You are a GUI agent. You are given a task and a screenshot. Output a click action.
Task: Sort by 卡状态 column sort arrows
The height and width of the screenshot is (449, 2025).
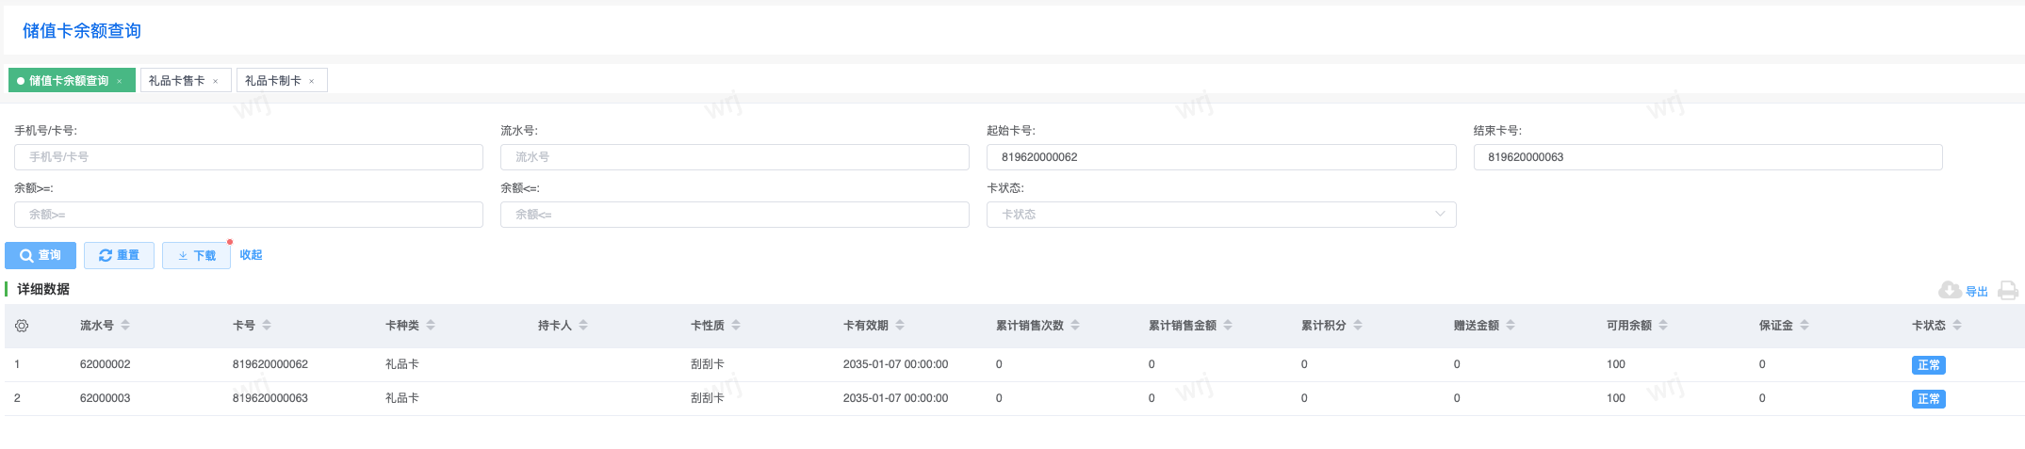coord(1957,326)
